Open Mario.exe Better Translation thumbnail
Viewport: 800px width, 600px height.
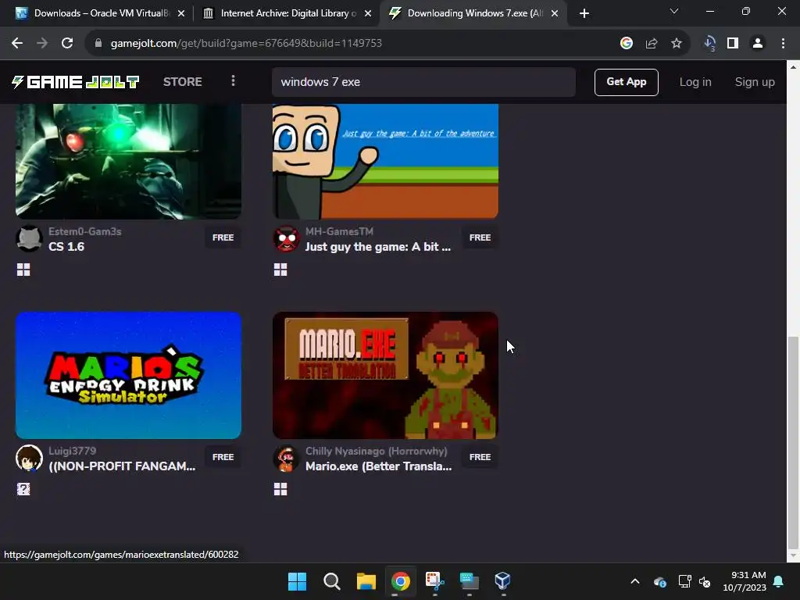385,375
